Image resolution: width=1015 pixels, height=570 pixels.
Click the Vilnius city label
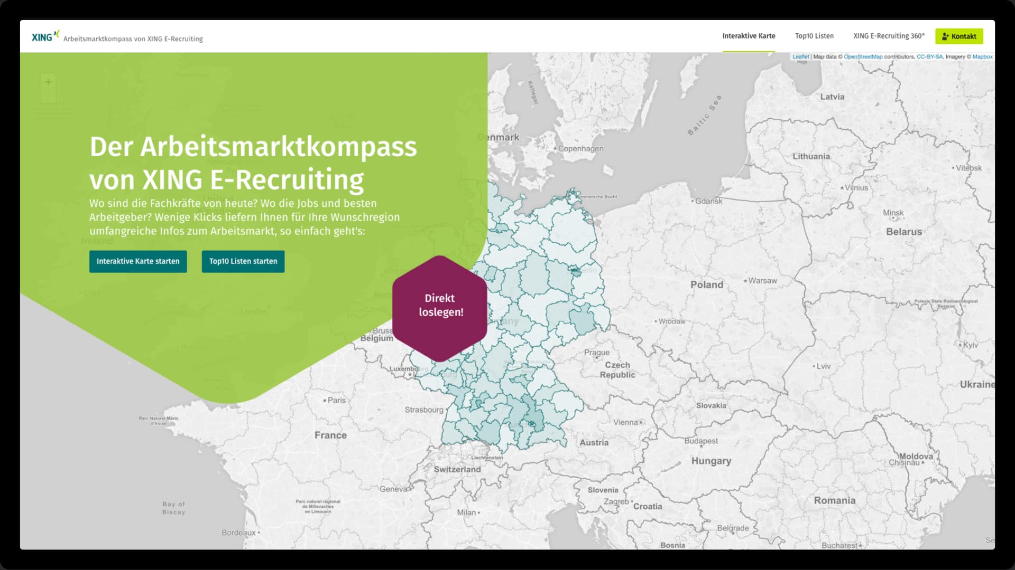(x=856, y=187)
